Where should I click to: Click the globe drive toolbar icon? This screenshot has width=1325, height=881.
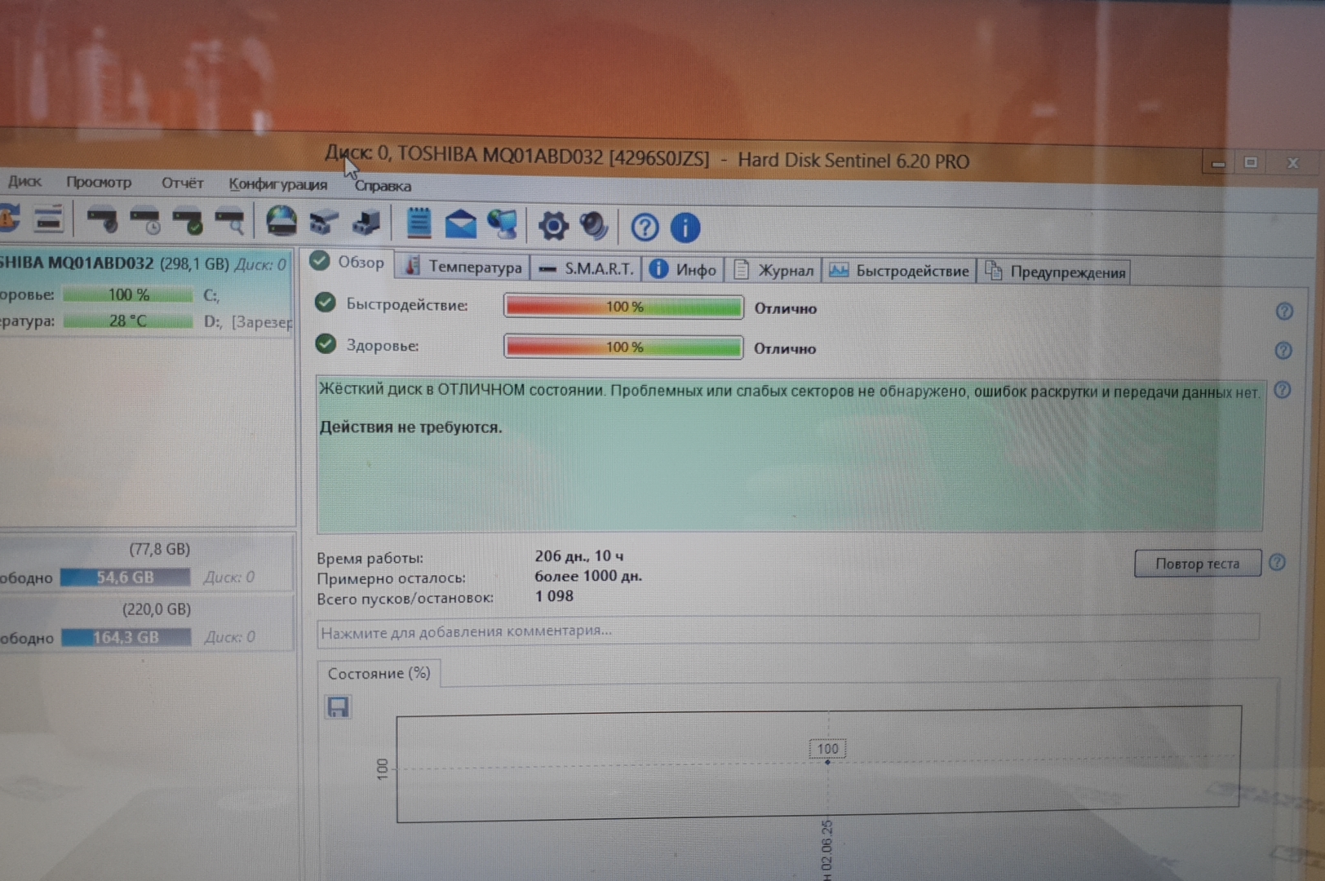(x=281, y=221)
